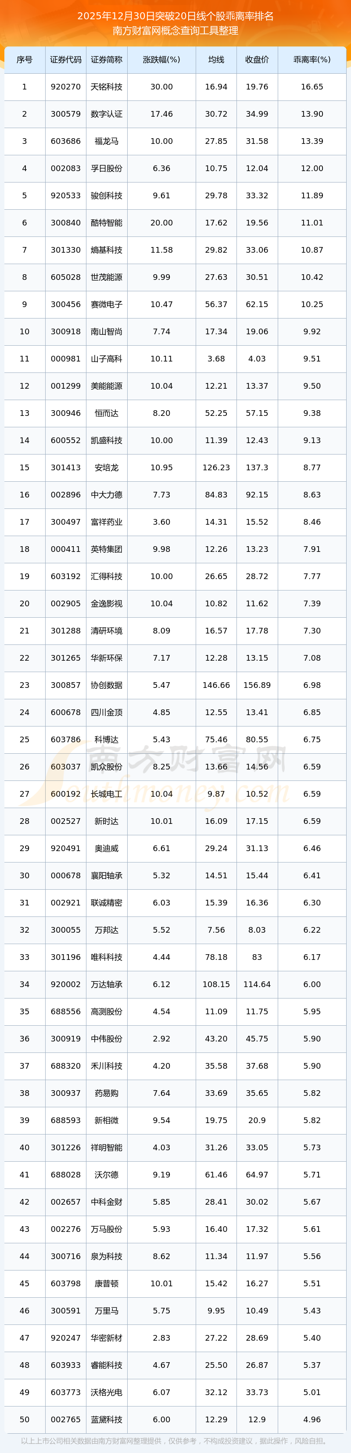351x1453 pixels.
Task: Click the 均线 column header
Action: pos(216,60)
